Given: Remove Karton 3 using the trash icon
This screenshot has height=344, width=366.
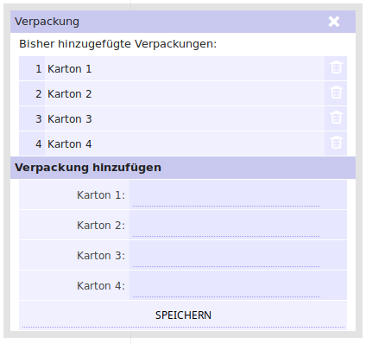Looking at the screenshot, I should (x=336, y=118).
